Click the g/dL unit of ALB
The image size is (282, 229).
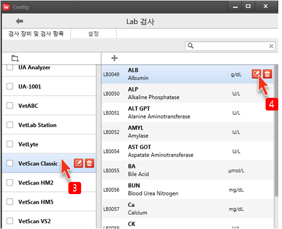(x=236, y=75)
